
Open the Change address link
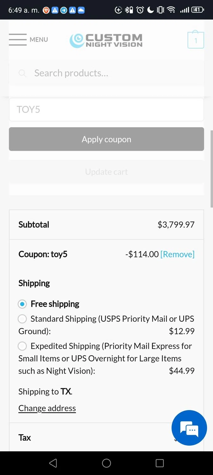(x=47, y=408)
